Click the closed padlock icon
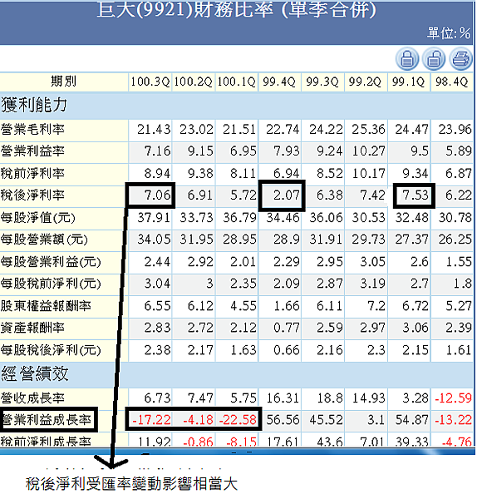Screen dimensions: 477x499 407,59
